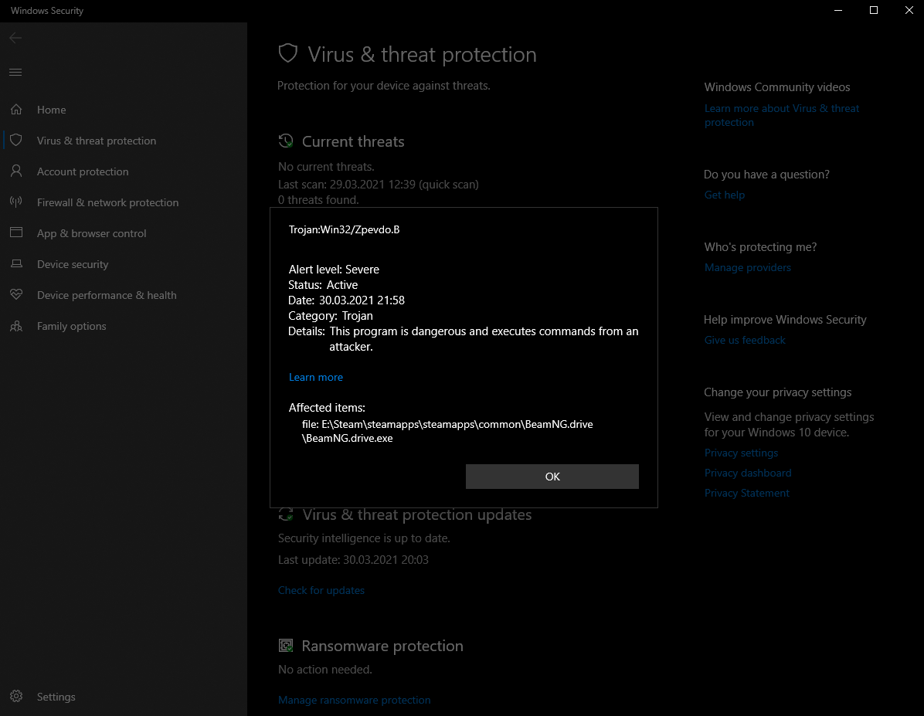
Task: Click the Device security laptop icon
Action: (x=16, y=264)
